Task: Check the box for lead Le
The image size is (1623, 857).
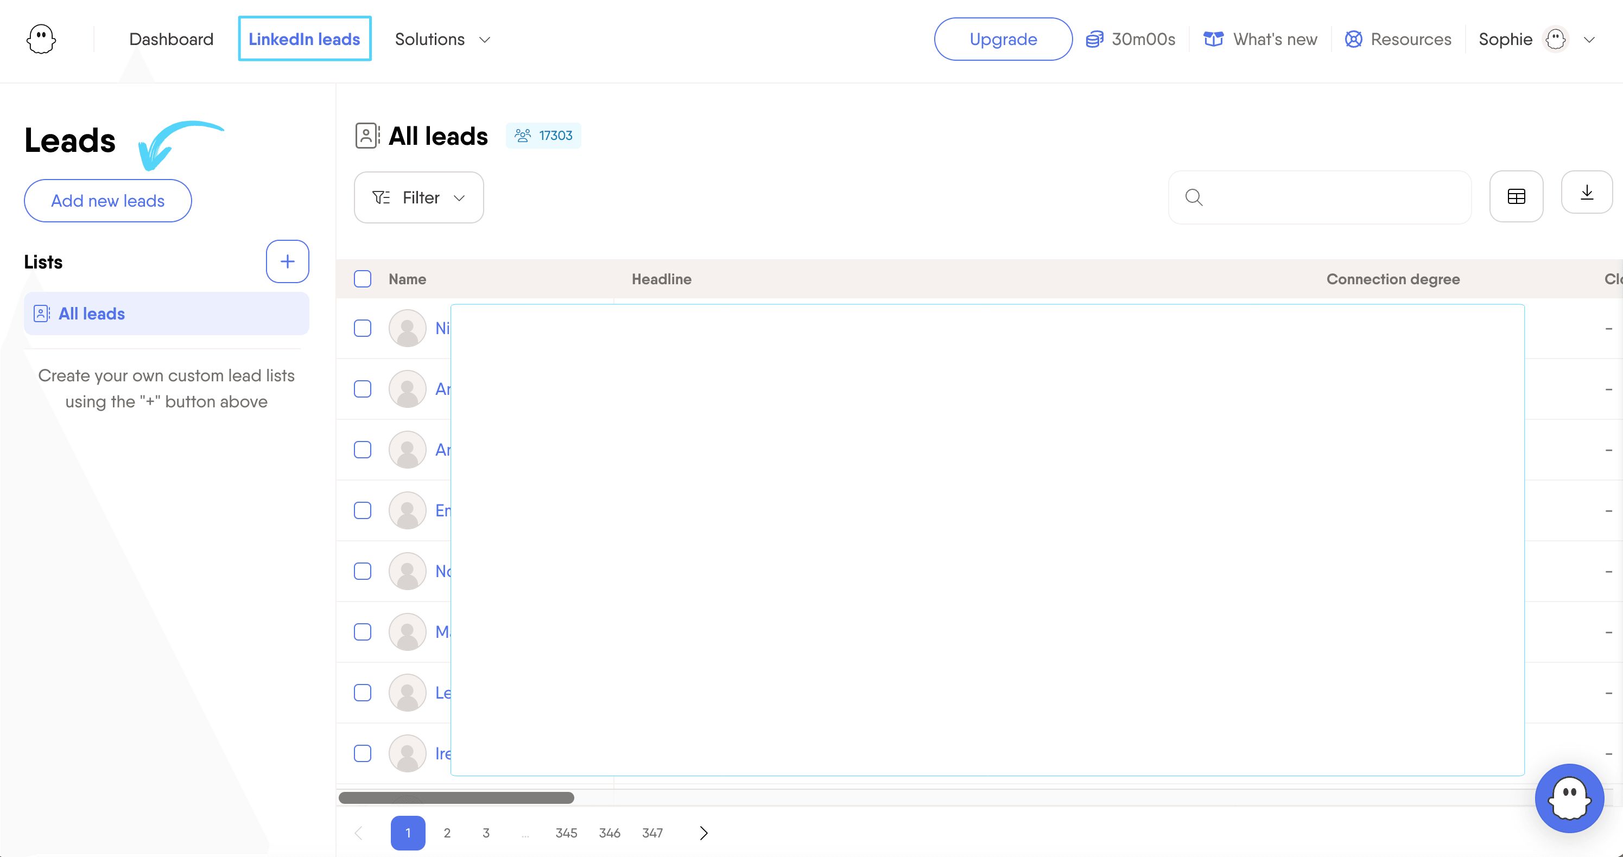Action: [x=362, y=693]
